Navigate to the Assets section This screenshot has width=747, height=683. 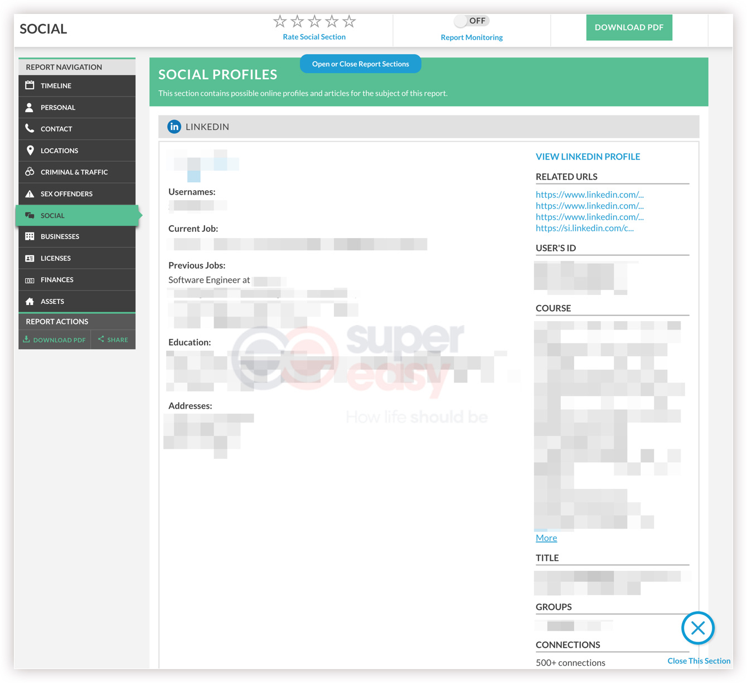(77, 302)
